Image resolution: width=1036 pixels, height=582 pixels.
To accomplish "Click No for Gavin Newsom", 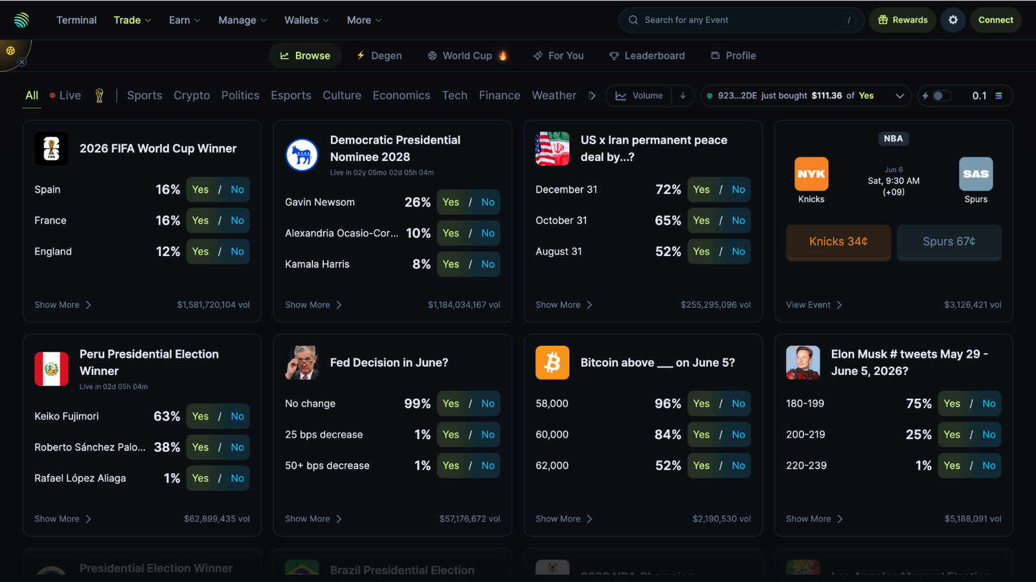I will [x=488, y=202].
